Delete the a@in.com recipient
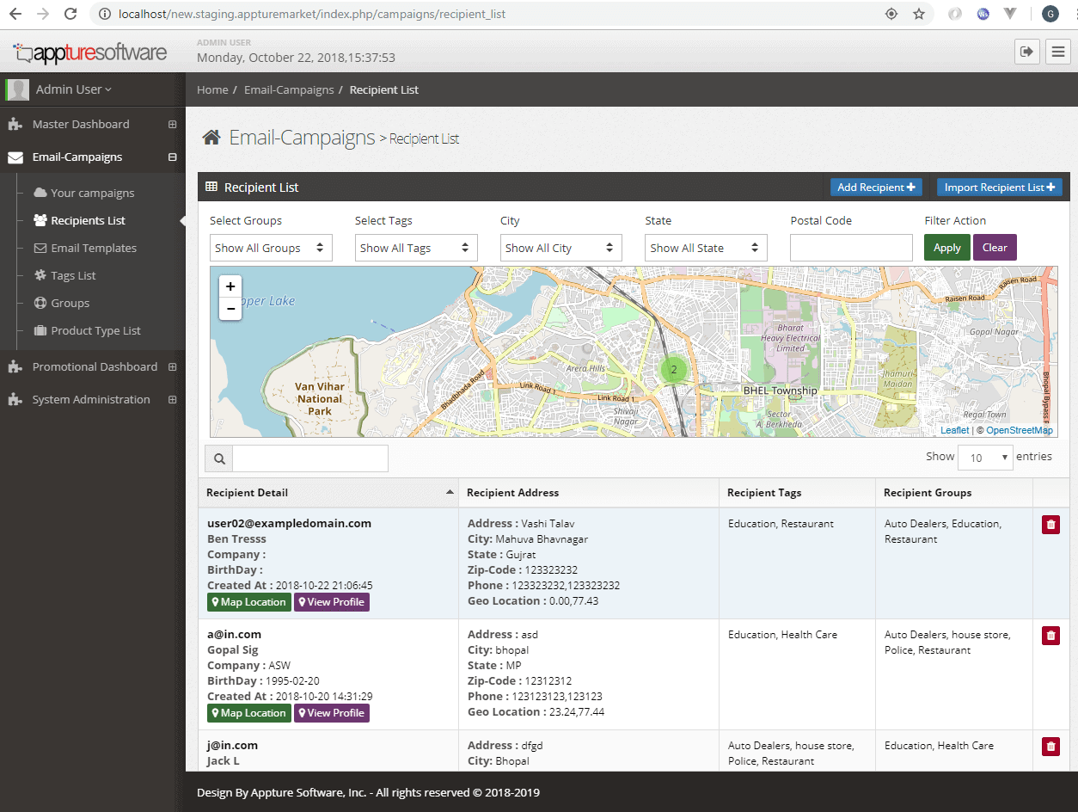 coord(1050,636)
